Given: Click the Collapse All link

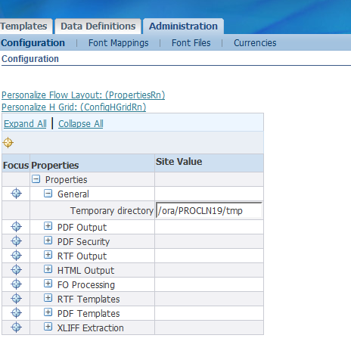Looking at the screenshot, I should coord(81,124).
